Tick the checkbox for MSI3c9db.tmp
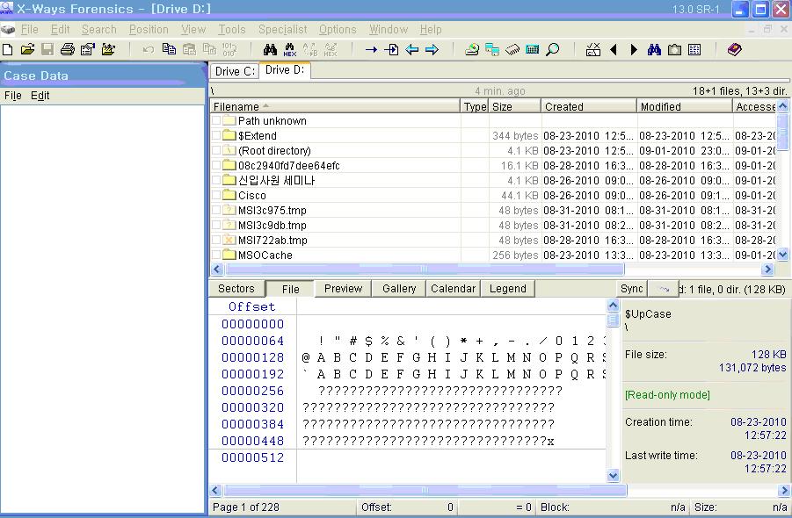This screenshot has height=518, width=792. [216, 225]
